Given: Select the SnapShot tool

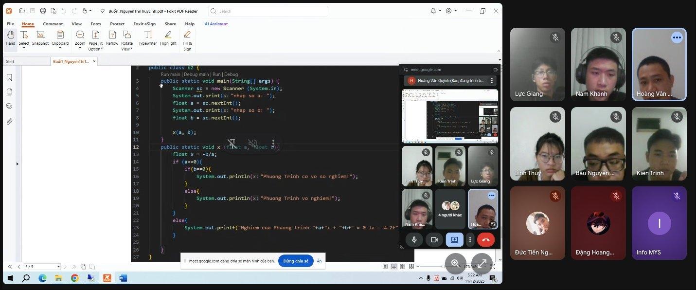Looking at the screenshot, I should click(x=40, y=38).
